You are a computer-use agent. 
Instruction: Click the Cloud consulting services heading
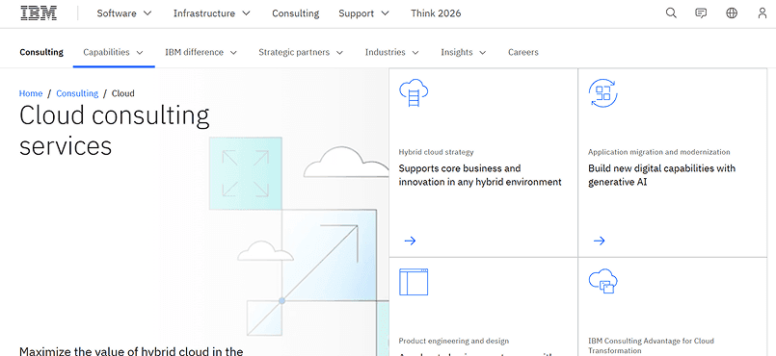[115, 131]
